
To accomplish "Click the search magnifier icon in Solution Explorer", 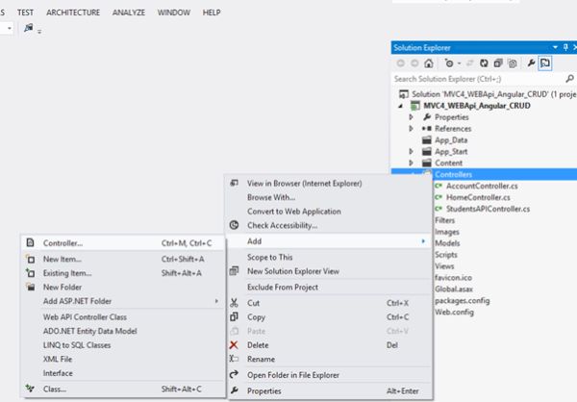I will coord(568,79).
